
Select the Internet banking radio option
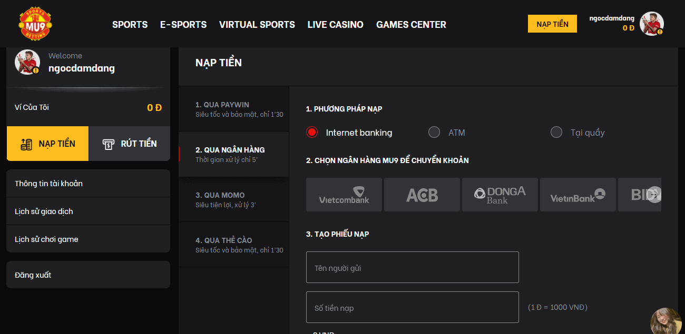312,132
